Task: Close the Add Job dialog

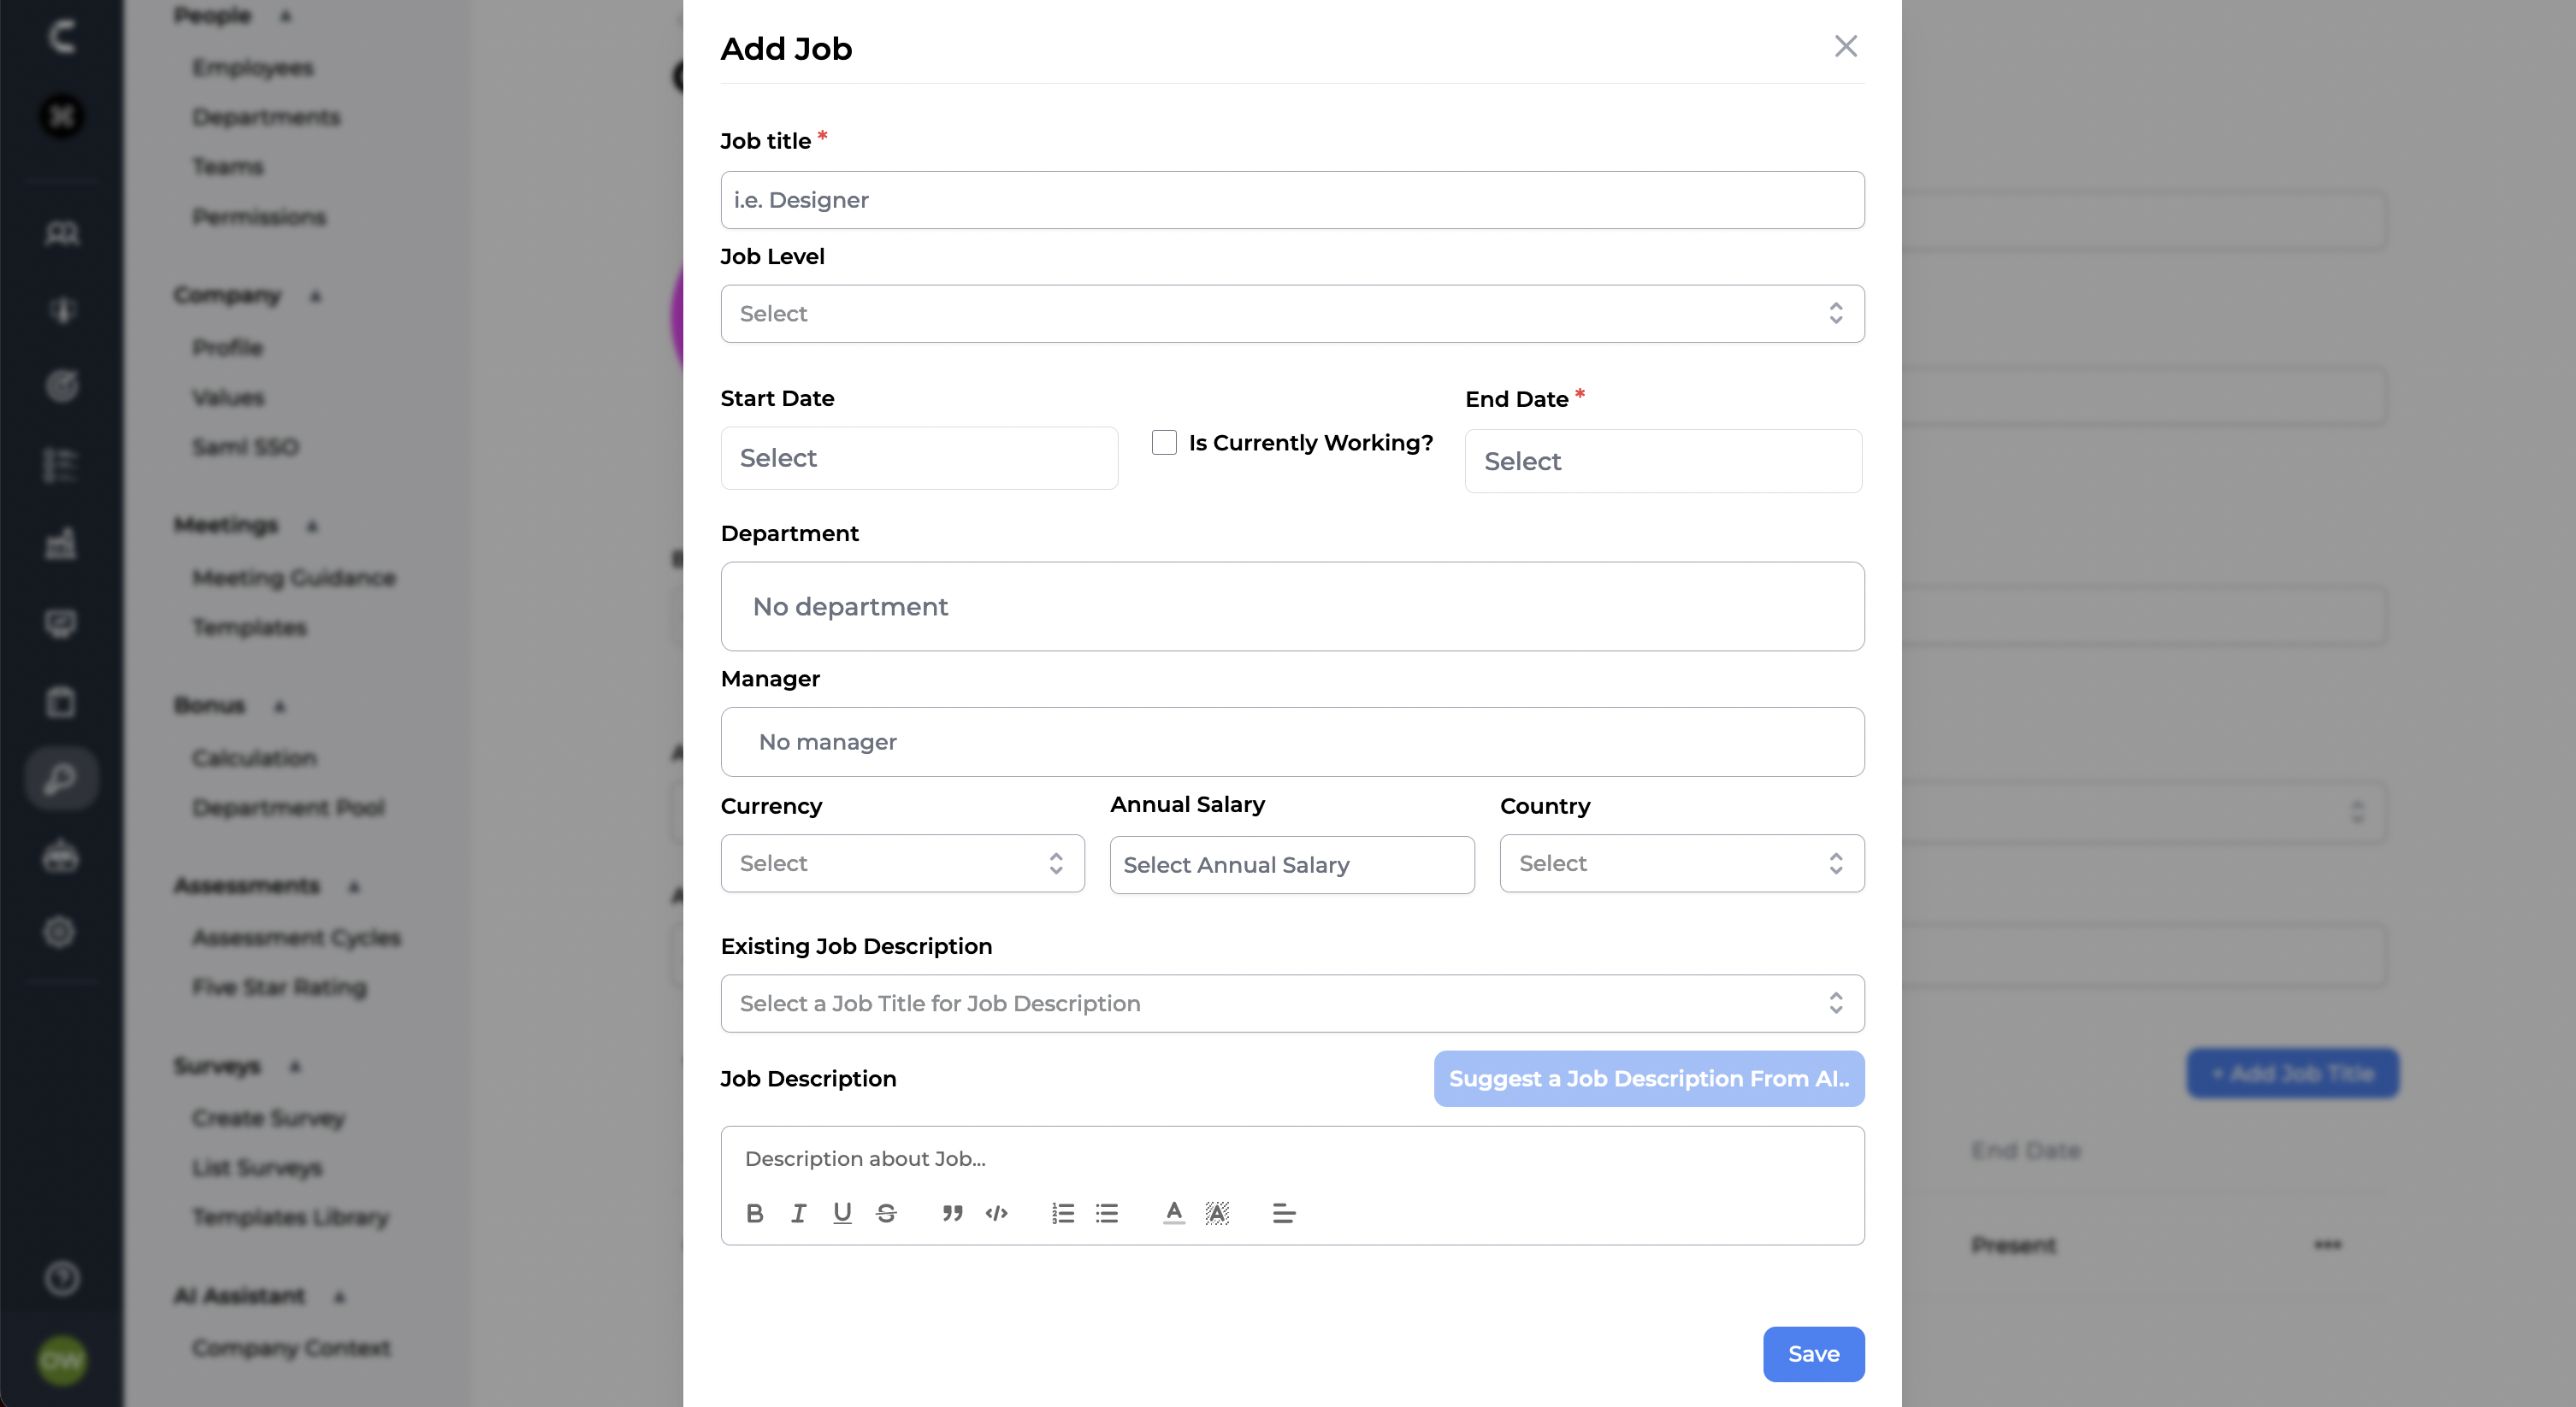Action: pyautogui.click(x=1845, y=46)
